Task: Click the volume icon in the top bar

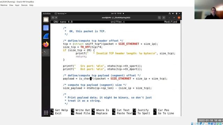Action: click(x=173, y=14)
